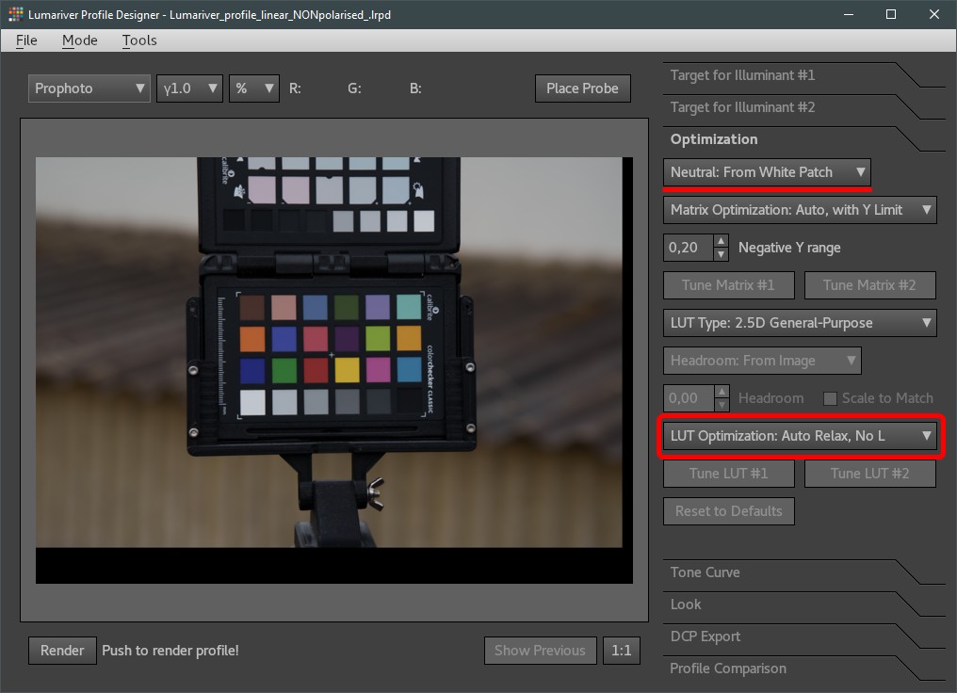This screenshot has height=693, width=957.
Task: Open LUT Optimization Auto Relax dropdown
Action: click(x=800, y=436)
